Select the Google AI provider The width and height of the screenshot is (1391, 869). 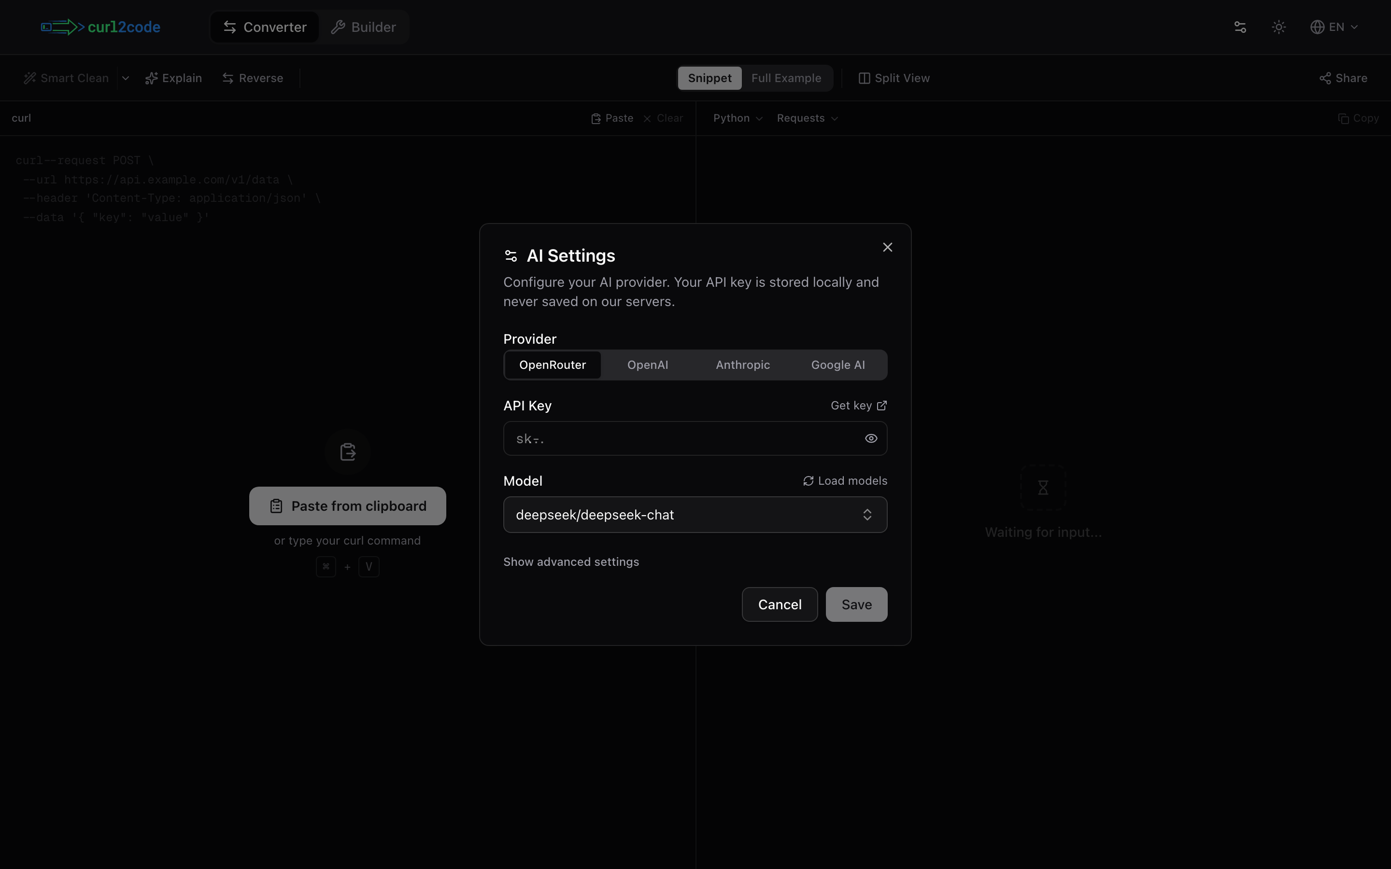point(837,365)
